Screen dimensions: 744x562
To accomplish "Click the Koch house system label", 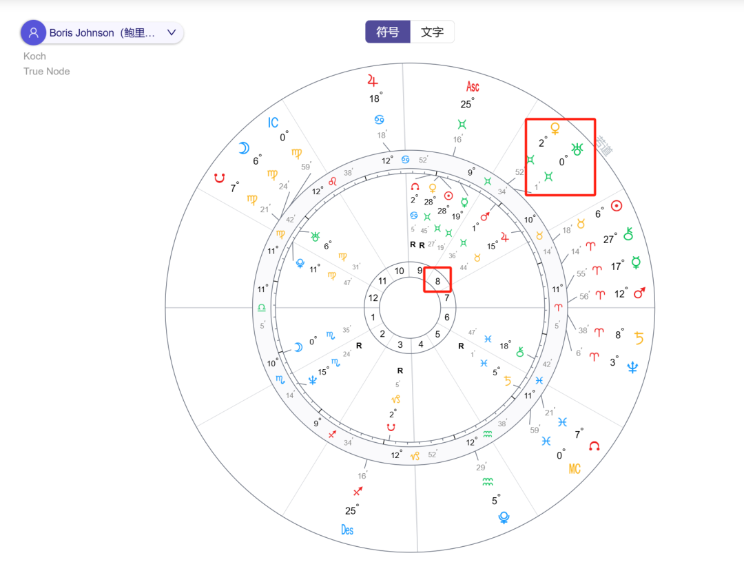I will 34,56.
